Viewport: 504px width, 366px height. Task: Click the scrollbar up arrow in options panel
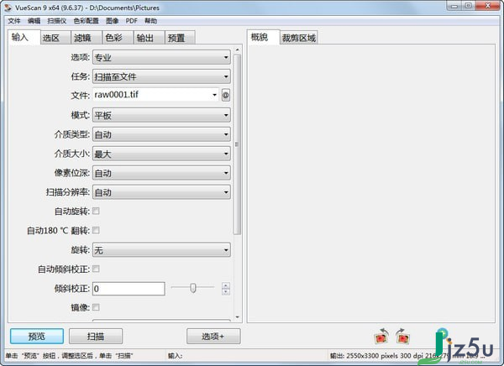pyautogui.click(x=237, y=50)
